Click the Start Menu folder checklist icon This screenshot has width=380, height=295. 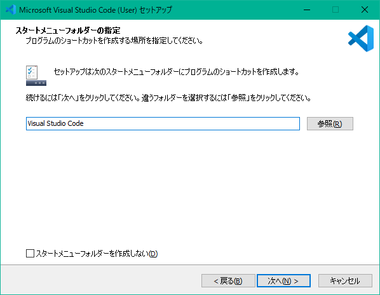[x=36, y=76]
